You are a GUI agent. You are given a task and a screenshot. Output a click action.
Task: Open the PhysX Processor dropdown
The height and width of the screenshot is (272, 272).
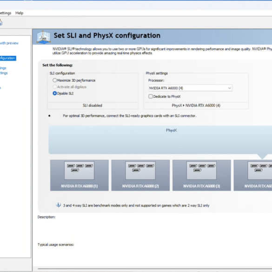(190, 88)
